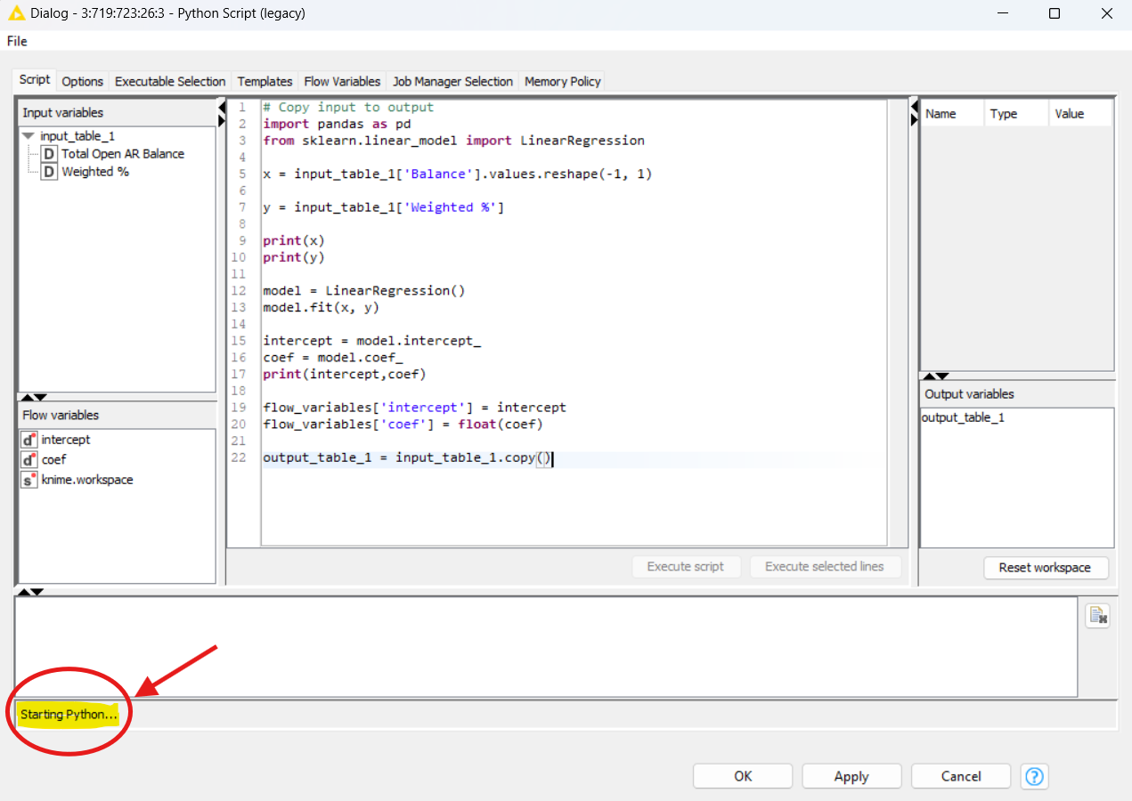Collapse the input_table_1 tree node
1132x801 pixels.
29,136
